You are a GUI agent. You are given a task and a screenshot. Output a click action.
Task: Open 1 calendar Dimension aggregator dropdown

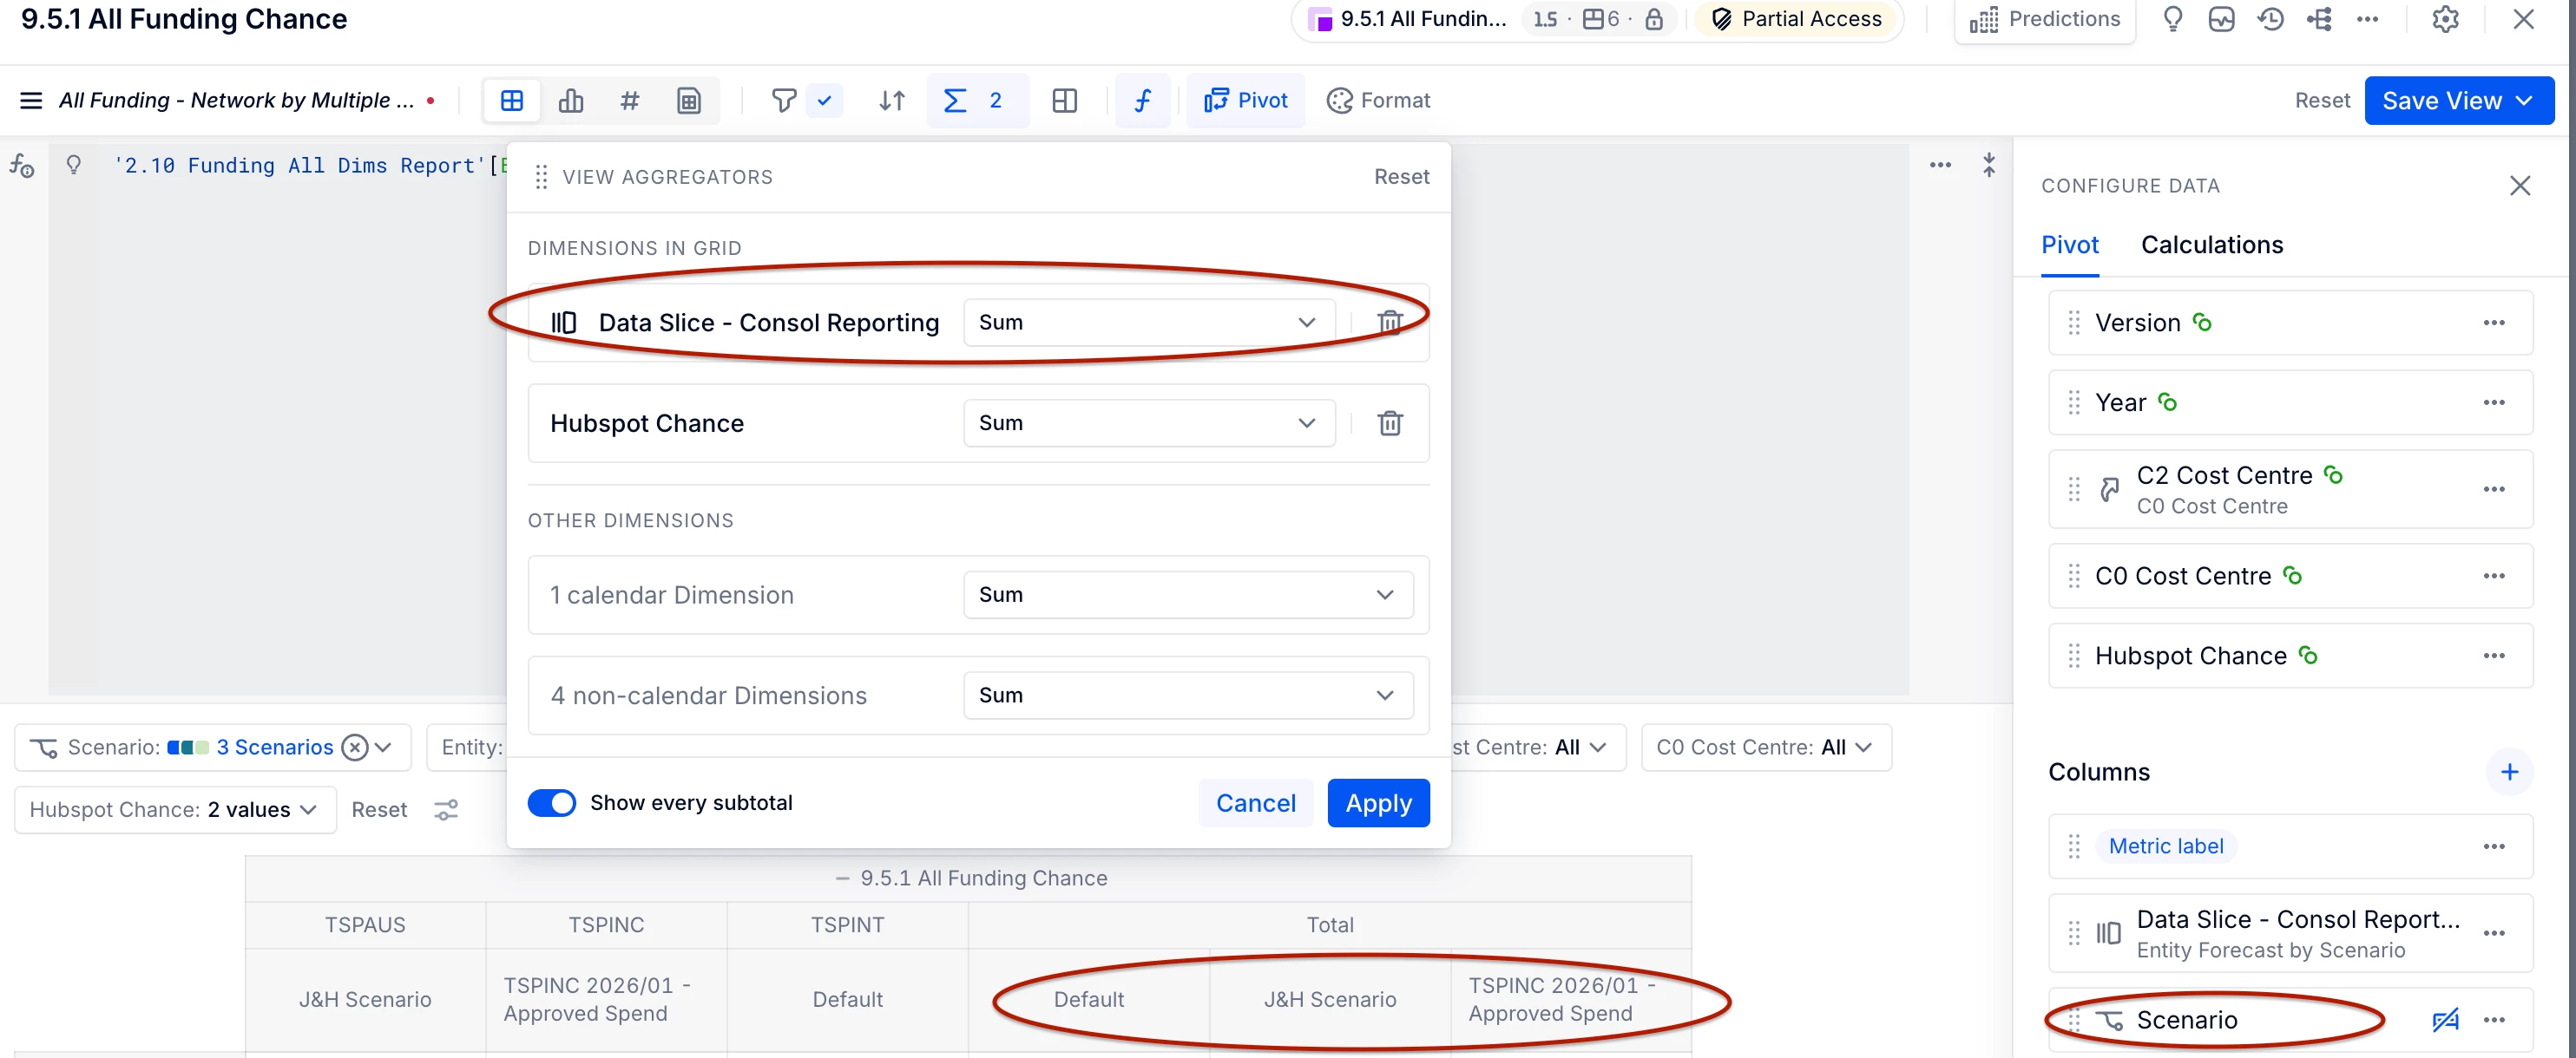pyautogui.click(x=1187, y=596)
